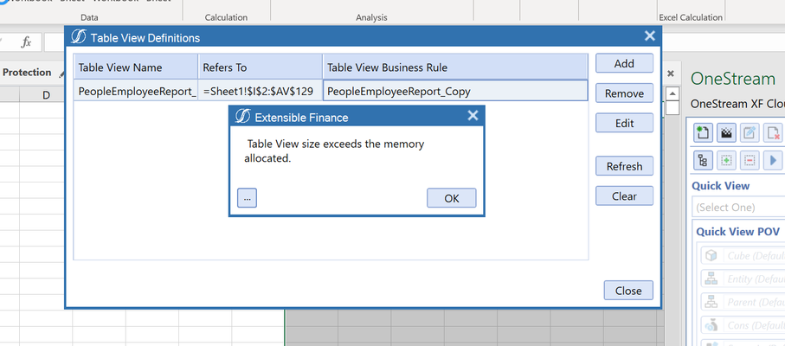785x346 pixels.
Task: Select column D header in worksheet
Action: (46, 94)
